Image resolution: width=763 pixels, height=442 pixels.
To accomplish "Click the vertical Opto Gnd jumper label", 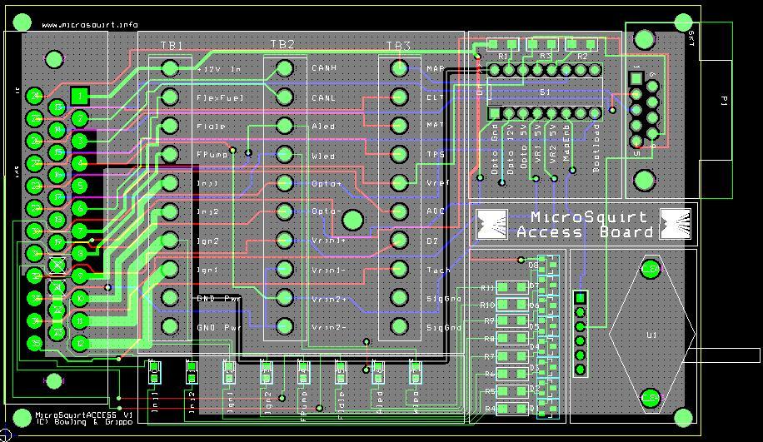I will pos(495,149).
